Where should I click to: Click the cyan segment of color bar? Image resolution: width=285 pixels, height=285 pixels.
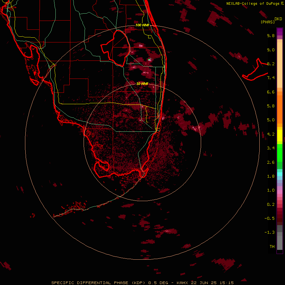pos(280,174)
